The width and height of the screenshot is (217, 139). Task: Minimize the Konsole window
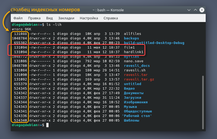pos(189,10)
